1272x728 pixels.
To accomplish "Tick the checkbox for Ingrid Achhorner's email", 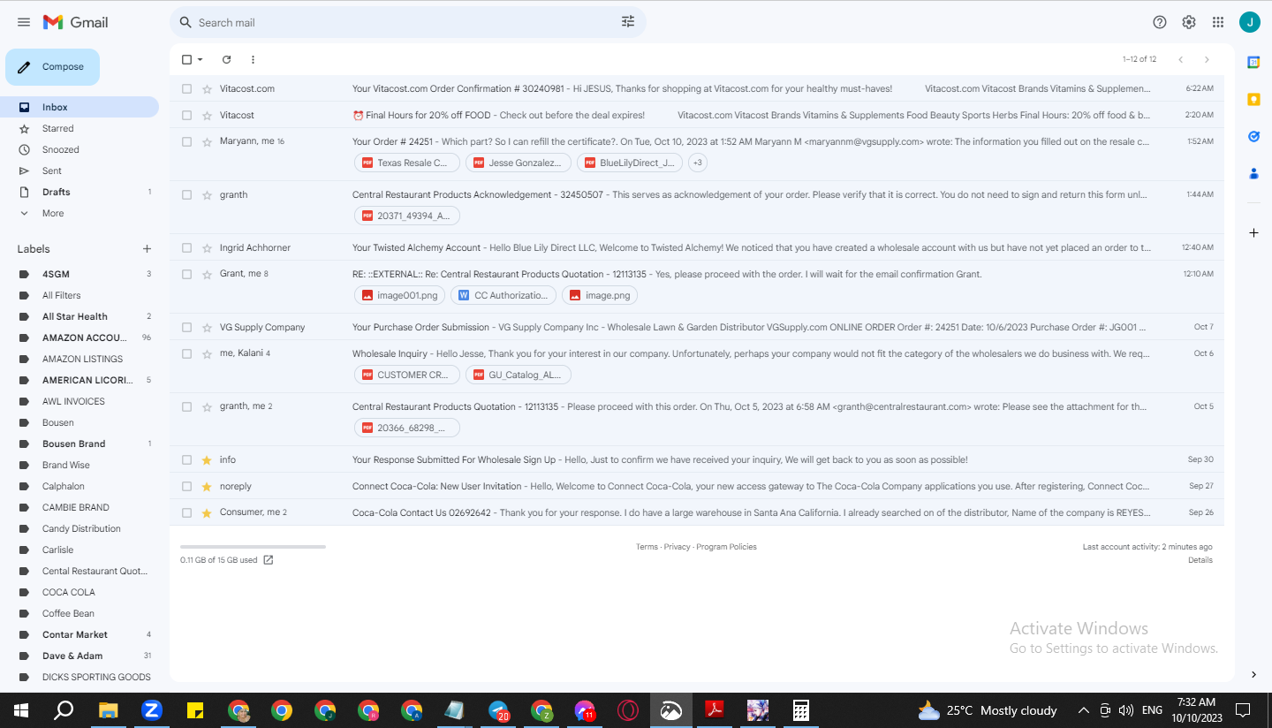I will (x=186, y=247).
